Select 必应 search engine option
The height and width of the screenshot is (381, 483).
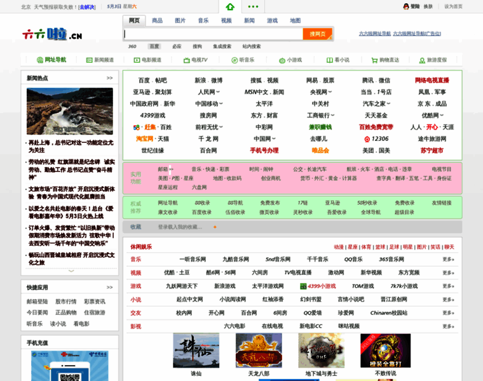click(x=177, y=46)
